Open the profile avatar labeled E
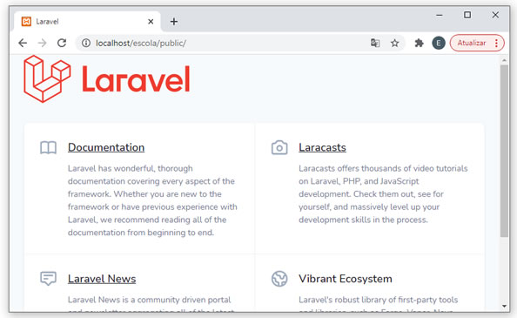 click(439, 43)
